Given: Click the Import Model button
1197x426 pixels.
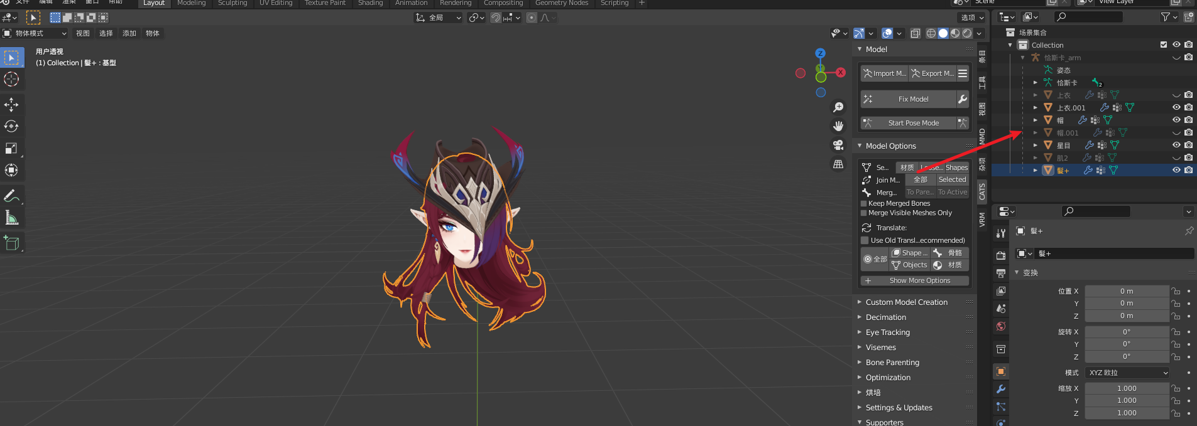Looking at the screenshot, I should point(884,73).
